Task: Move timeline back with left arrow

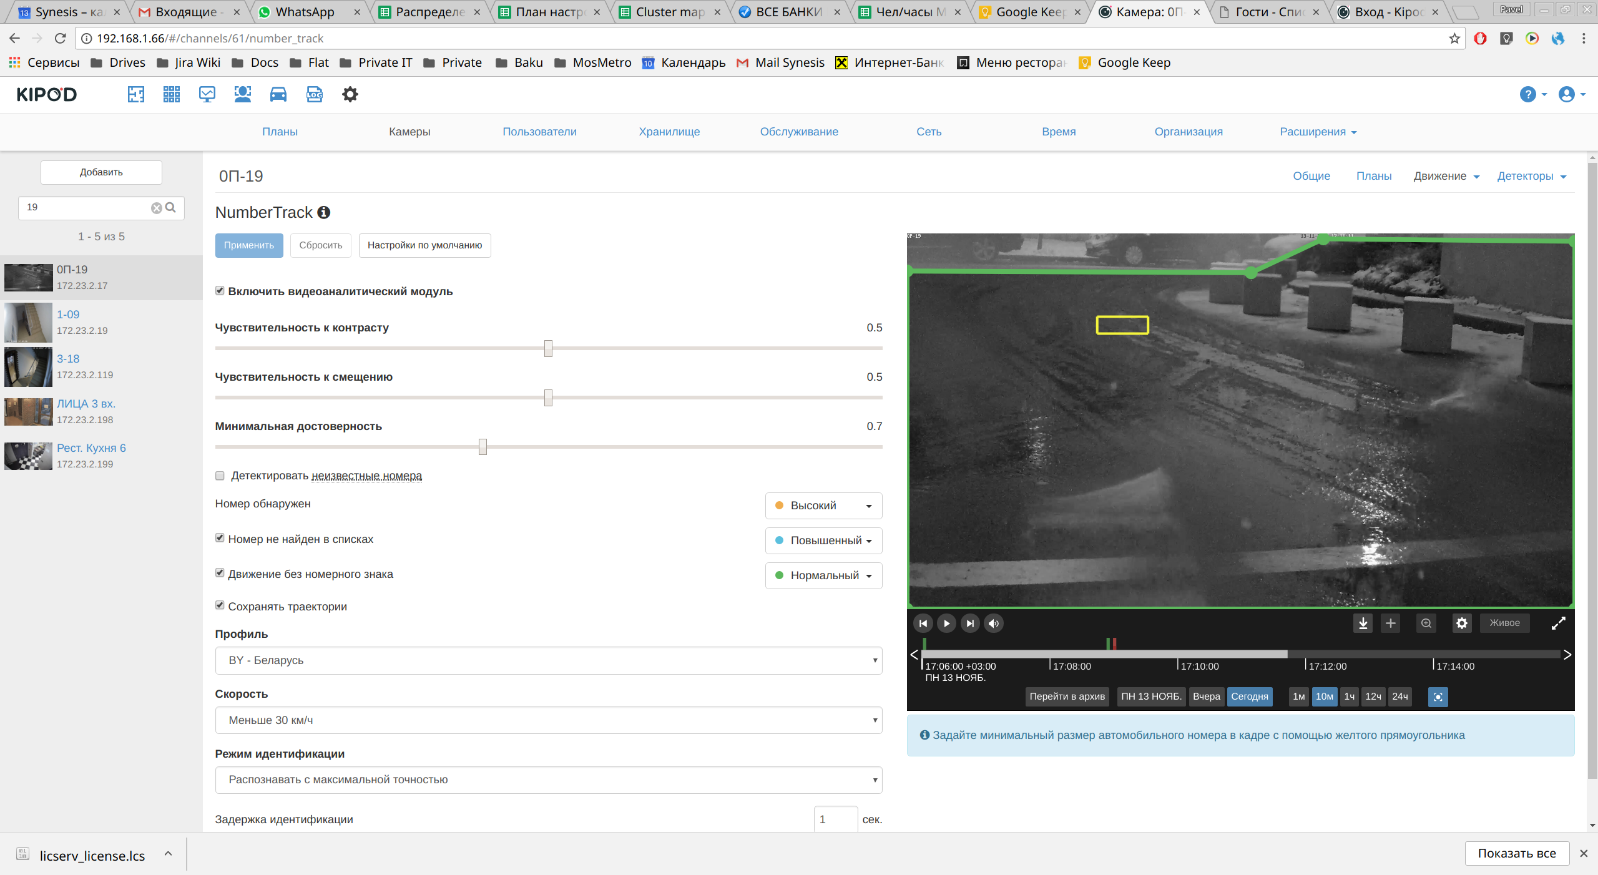Action: [x=914, y=655]
